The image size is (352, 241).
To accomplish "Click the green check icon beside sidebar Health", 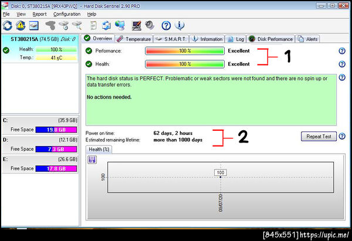I will tap(6, 50).
